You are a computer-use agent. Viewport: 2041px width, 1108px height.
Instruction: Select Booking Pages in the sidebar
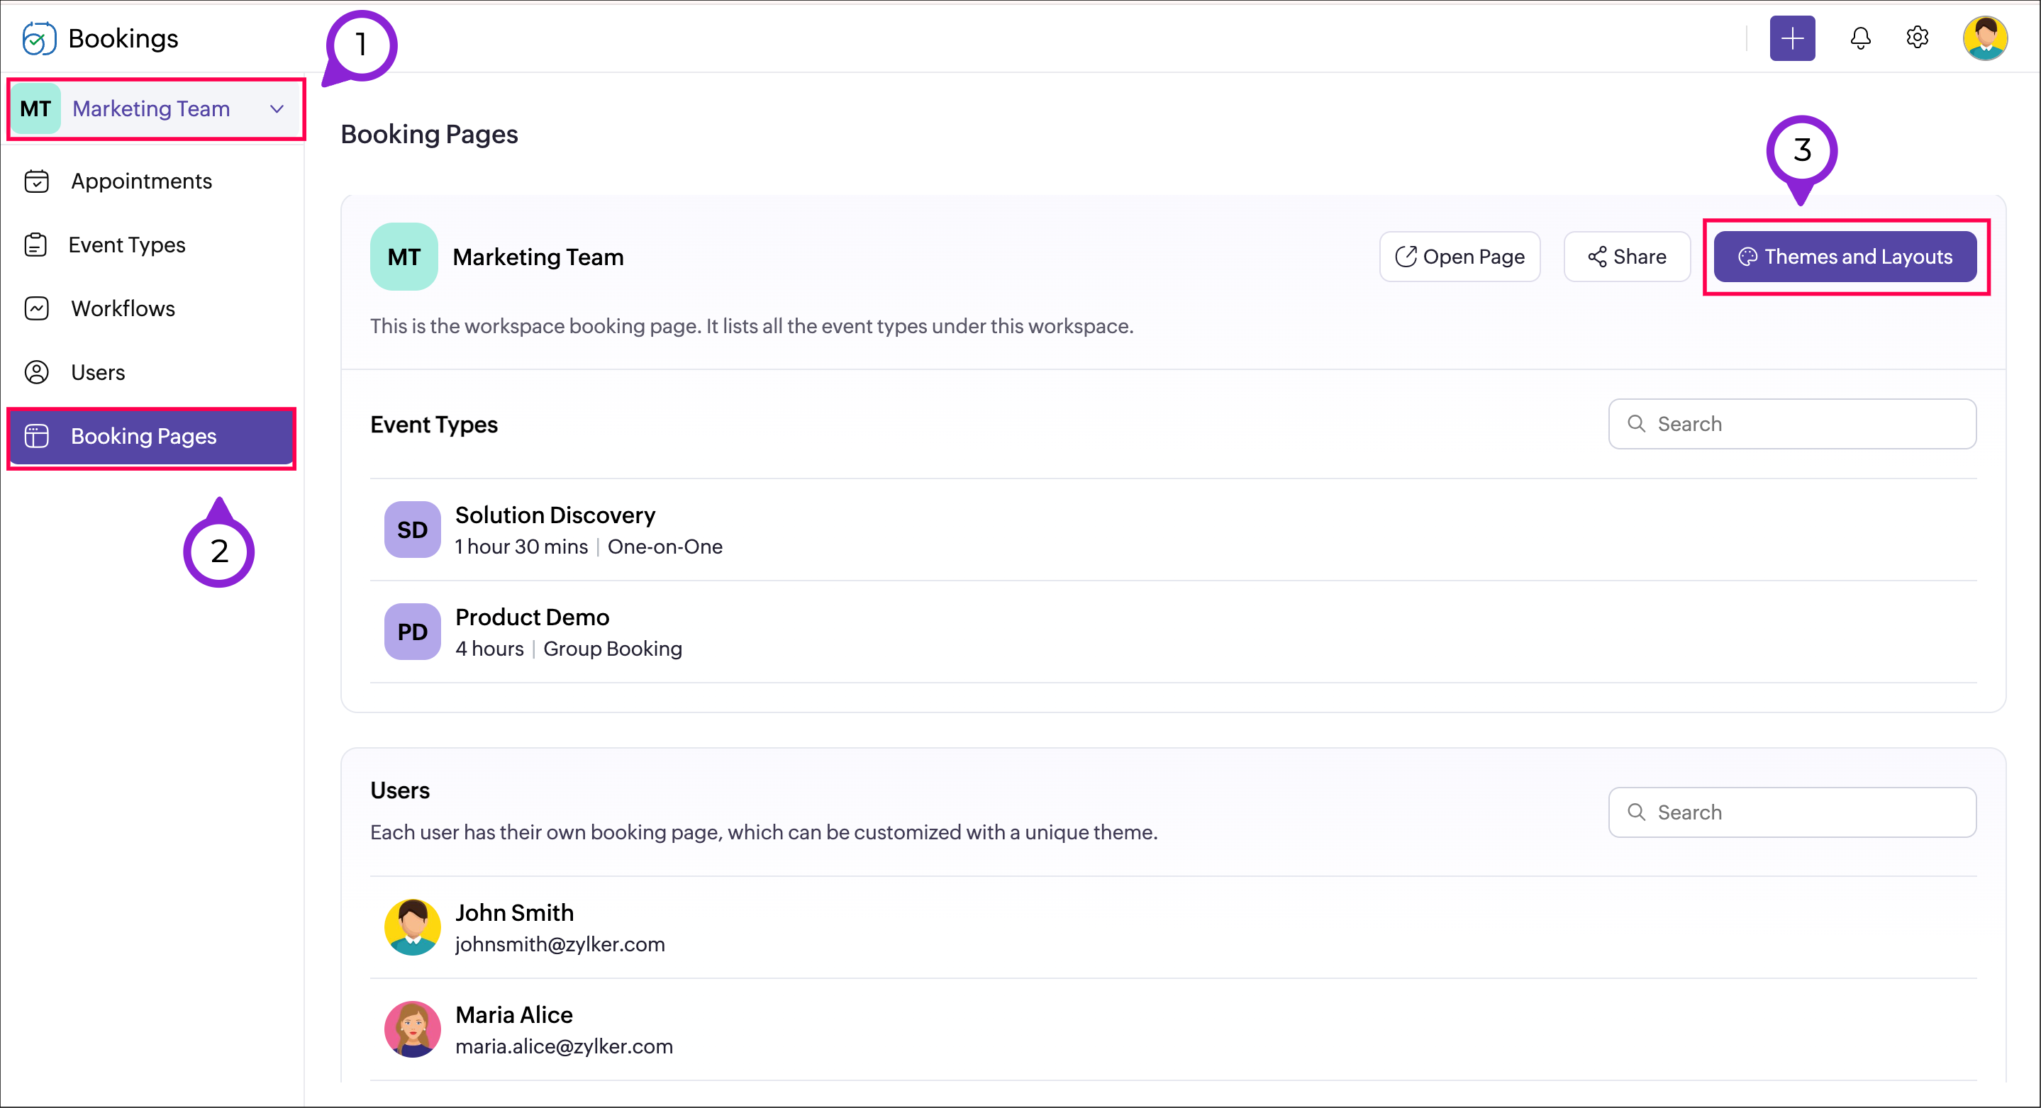[151, 435]
